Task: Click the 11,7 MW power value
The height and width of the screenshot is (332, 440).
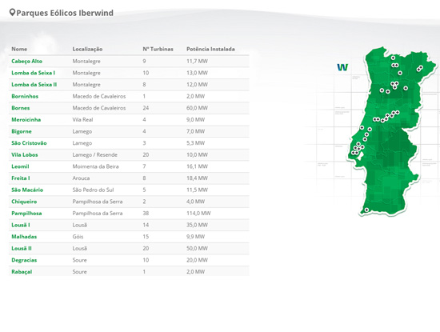Action: click(197, 61)
